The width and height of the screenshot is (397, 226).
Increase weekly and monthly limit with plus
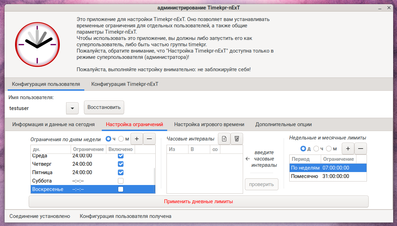pyautogui.click(x=348, y=149)
